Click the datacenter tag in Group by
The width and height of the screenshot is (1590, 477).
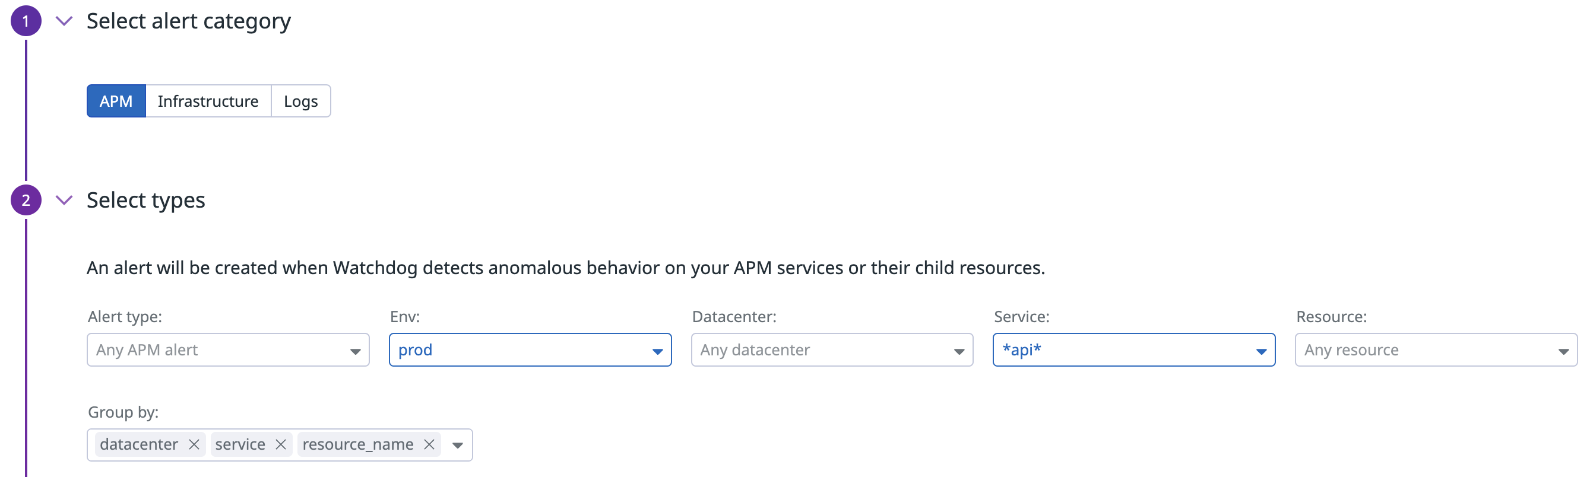pyautogui.click(x=139, y=444)
